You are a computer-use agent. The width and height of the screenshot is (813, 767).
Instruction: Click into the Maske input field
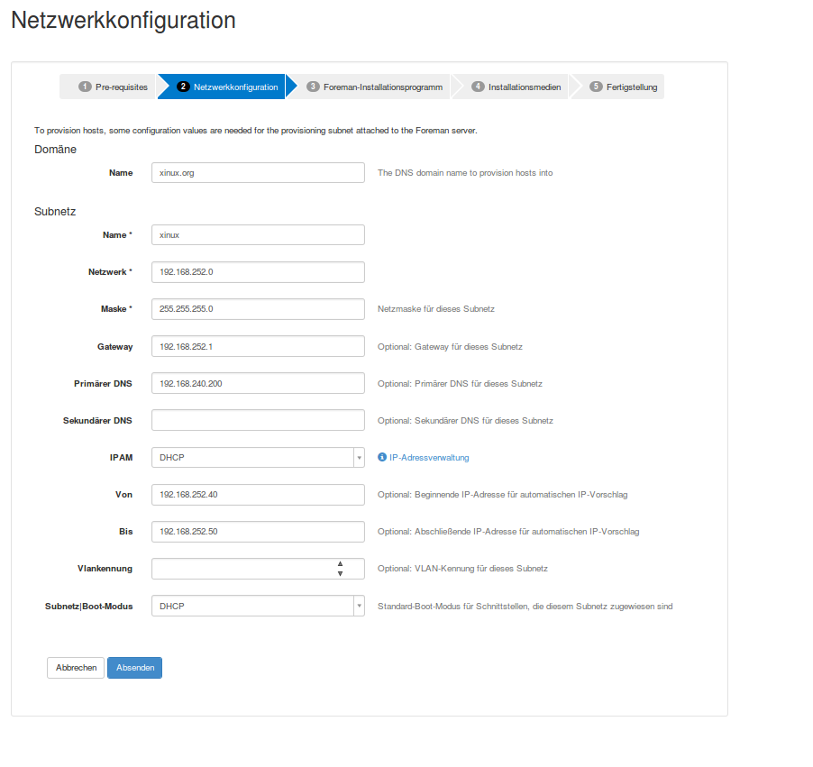point(258,309)
